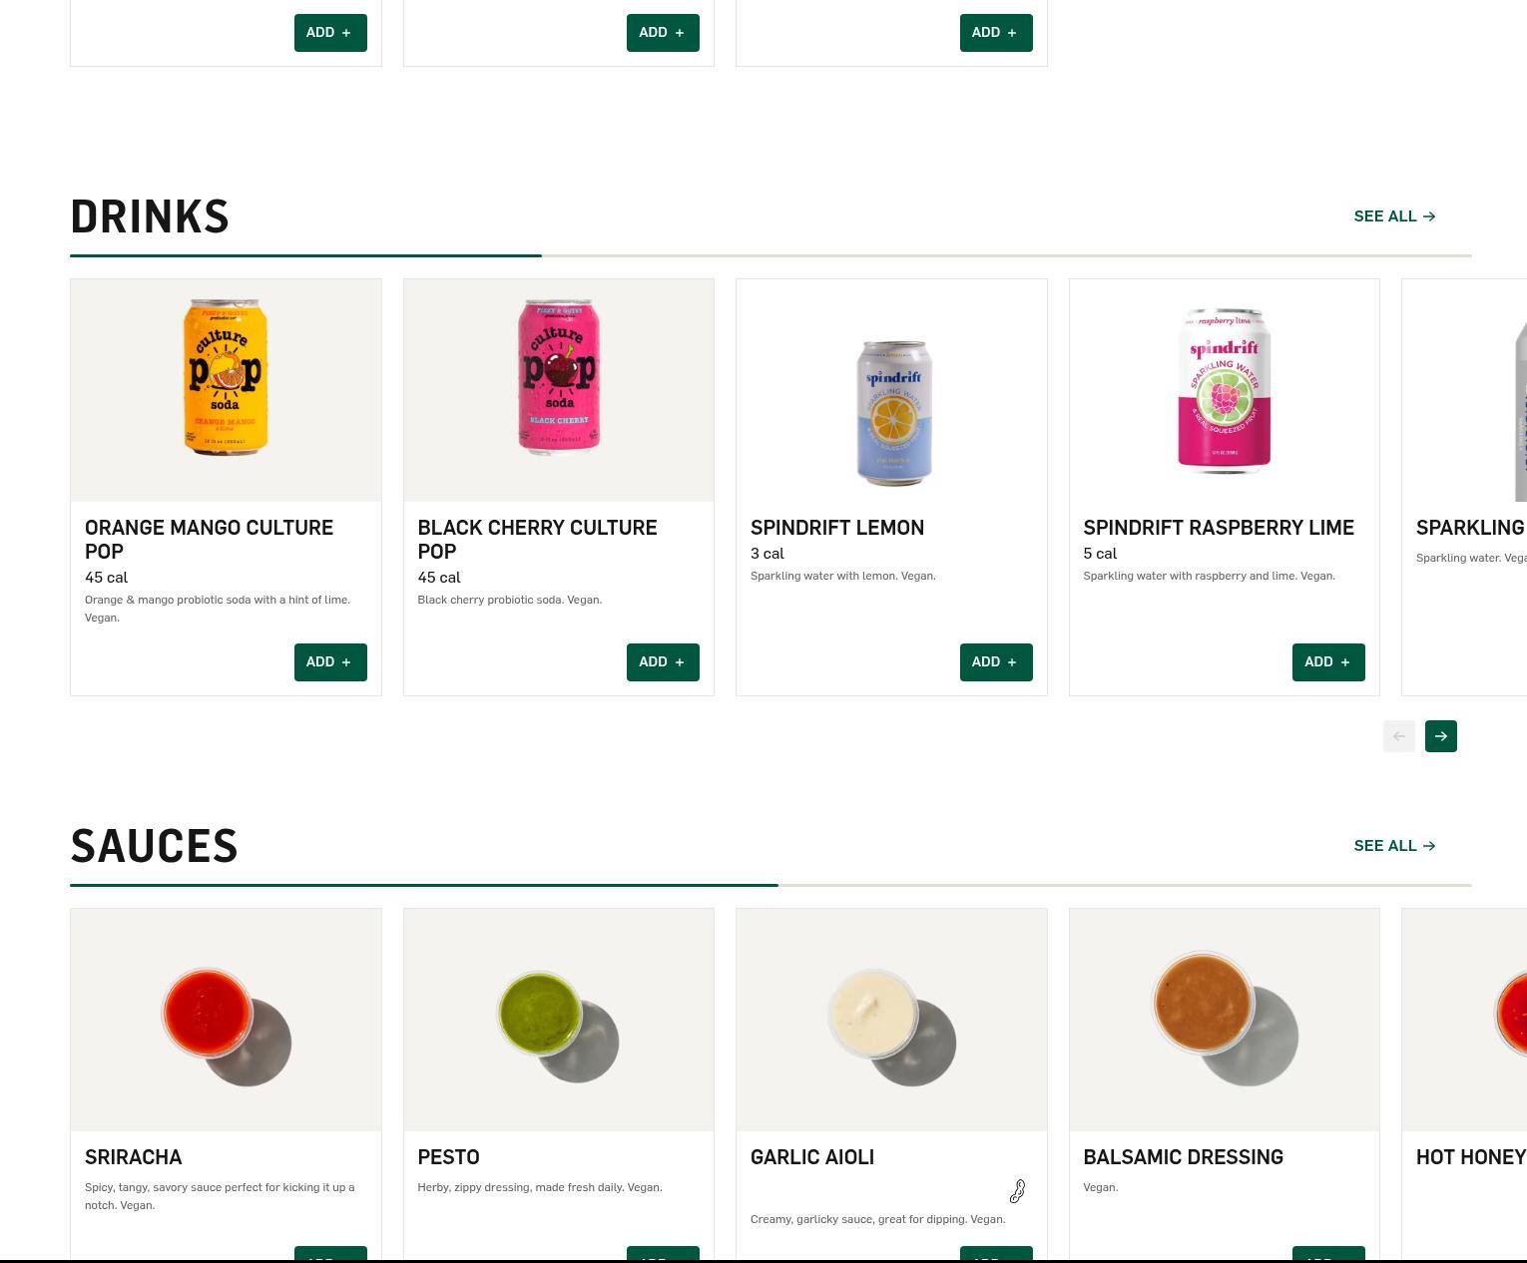This screenshot has height=1263, width=1527.
Task: Add Spindrift Raspberry Lime to order
Action: coord(1328,662)
